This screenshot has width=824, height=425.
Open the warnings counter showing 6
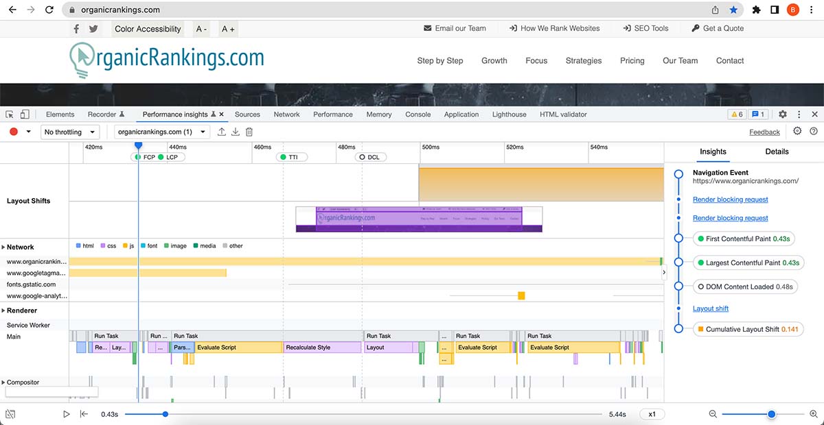pyautogui.click(x=736, y=114)
